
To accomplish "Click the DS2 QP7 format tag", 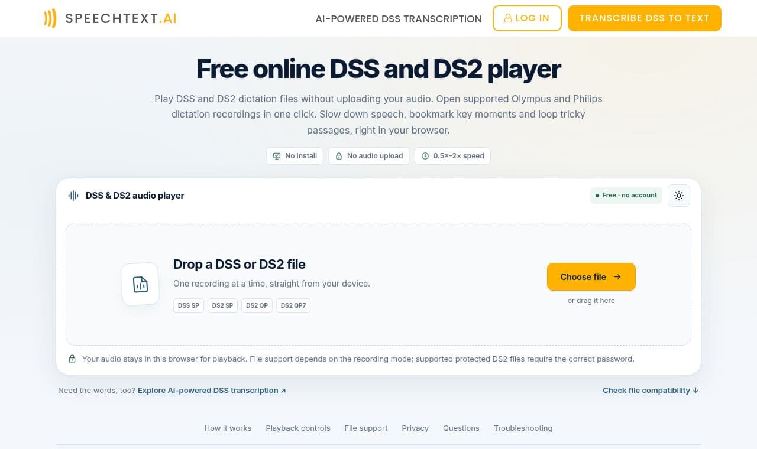I will point(293,305).
